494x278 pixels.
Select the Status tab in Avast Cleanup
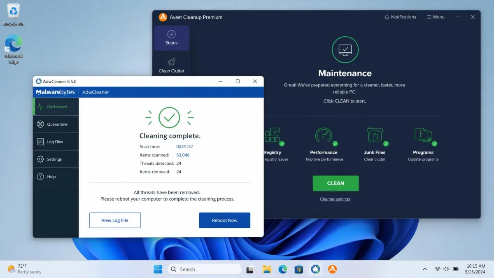click(172, 38)
